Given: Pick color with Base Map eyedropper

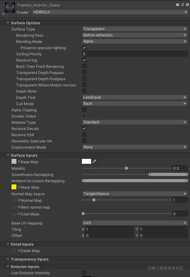Looking at the screenshot, I should click(95, 161).
